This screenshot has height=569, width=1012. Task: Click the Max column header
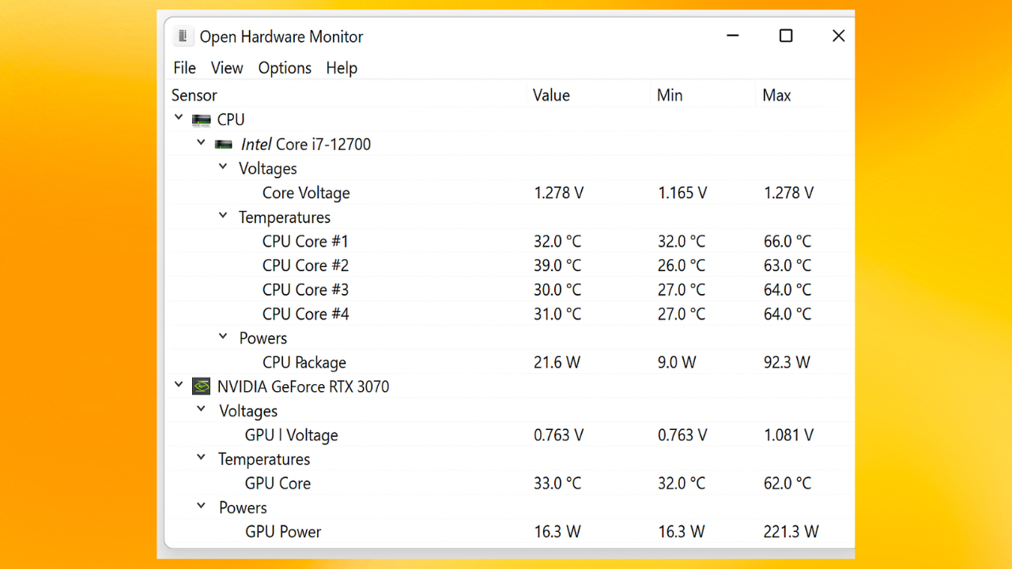776,96
